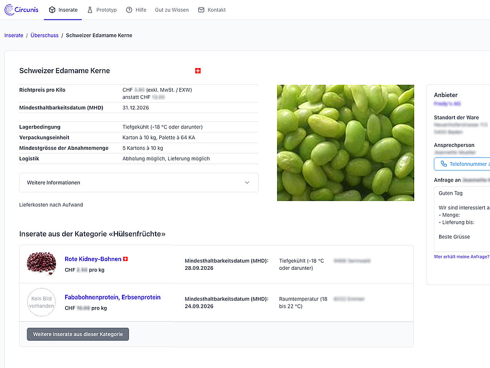Click the chevron arrow in Weitere Informationen
Screen dimensions: 490x368
coord(247,183)
